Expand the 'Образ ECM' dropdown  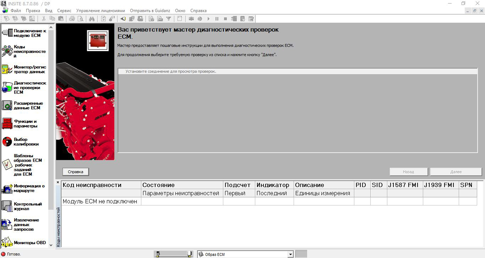click(x=290, y=254)
